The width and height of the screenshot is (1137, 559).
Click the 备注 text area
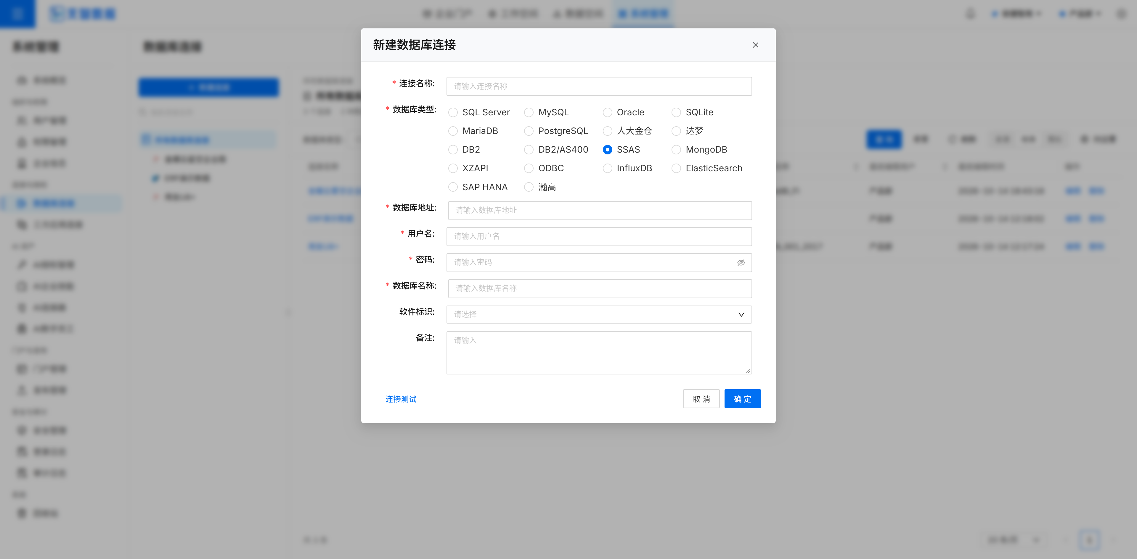click(599, 353)
